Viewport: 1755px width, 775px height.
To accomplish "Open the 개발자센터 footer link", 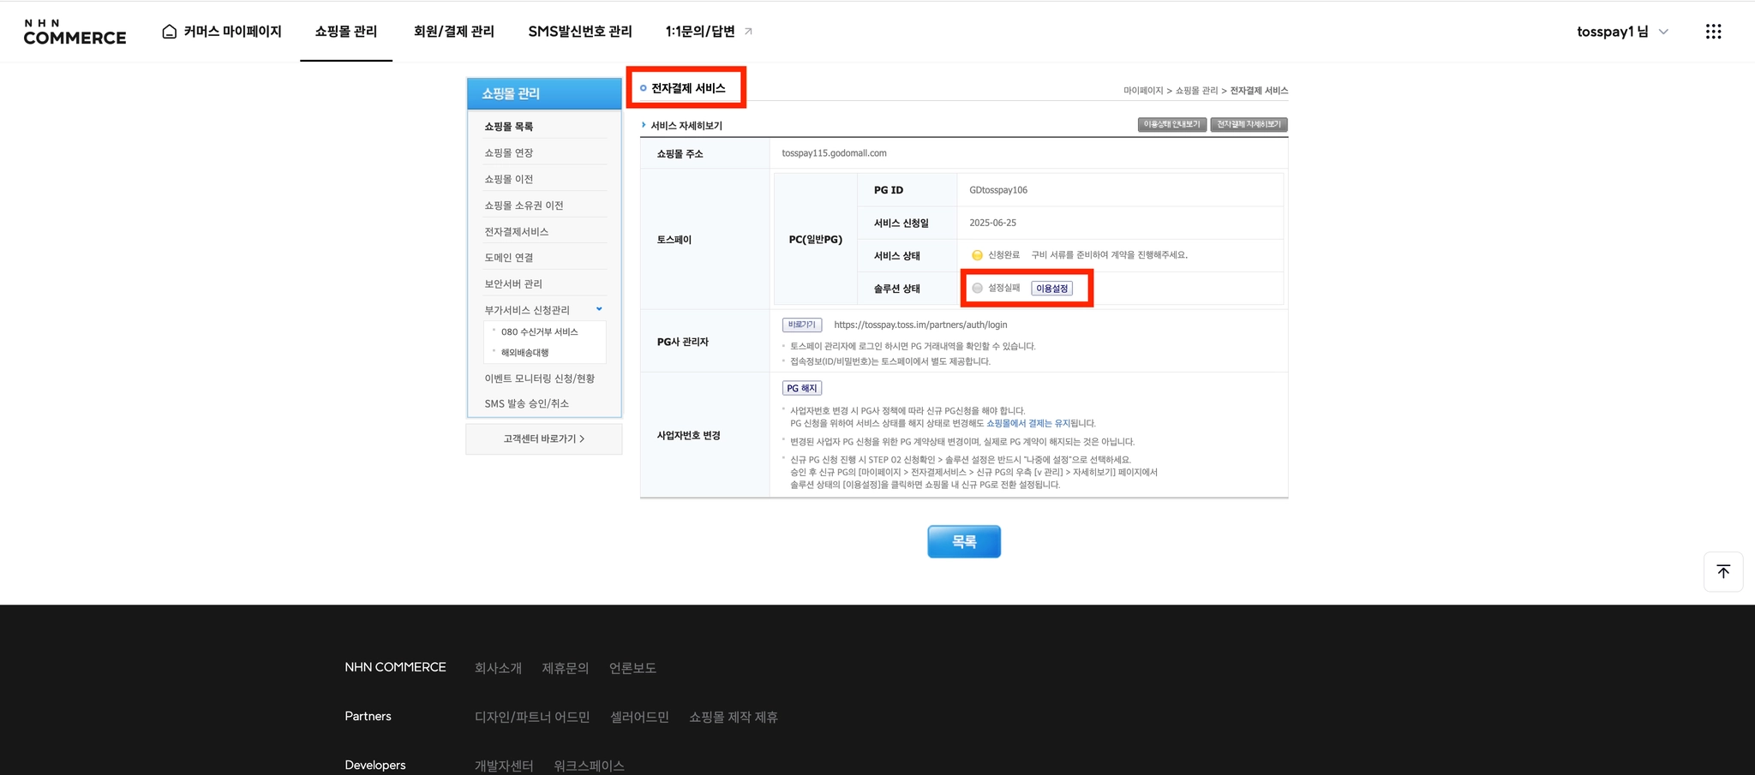I will pos(504,766).
